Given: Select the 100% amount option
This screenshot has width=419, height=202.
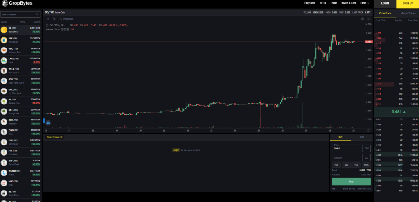Looking at the screenshot, I should 366,165.
